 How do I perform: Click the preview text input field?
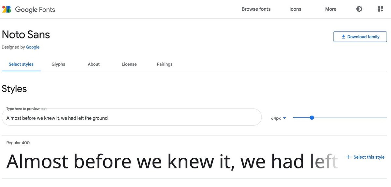click(130, 118)
